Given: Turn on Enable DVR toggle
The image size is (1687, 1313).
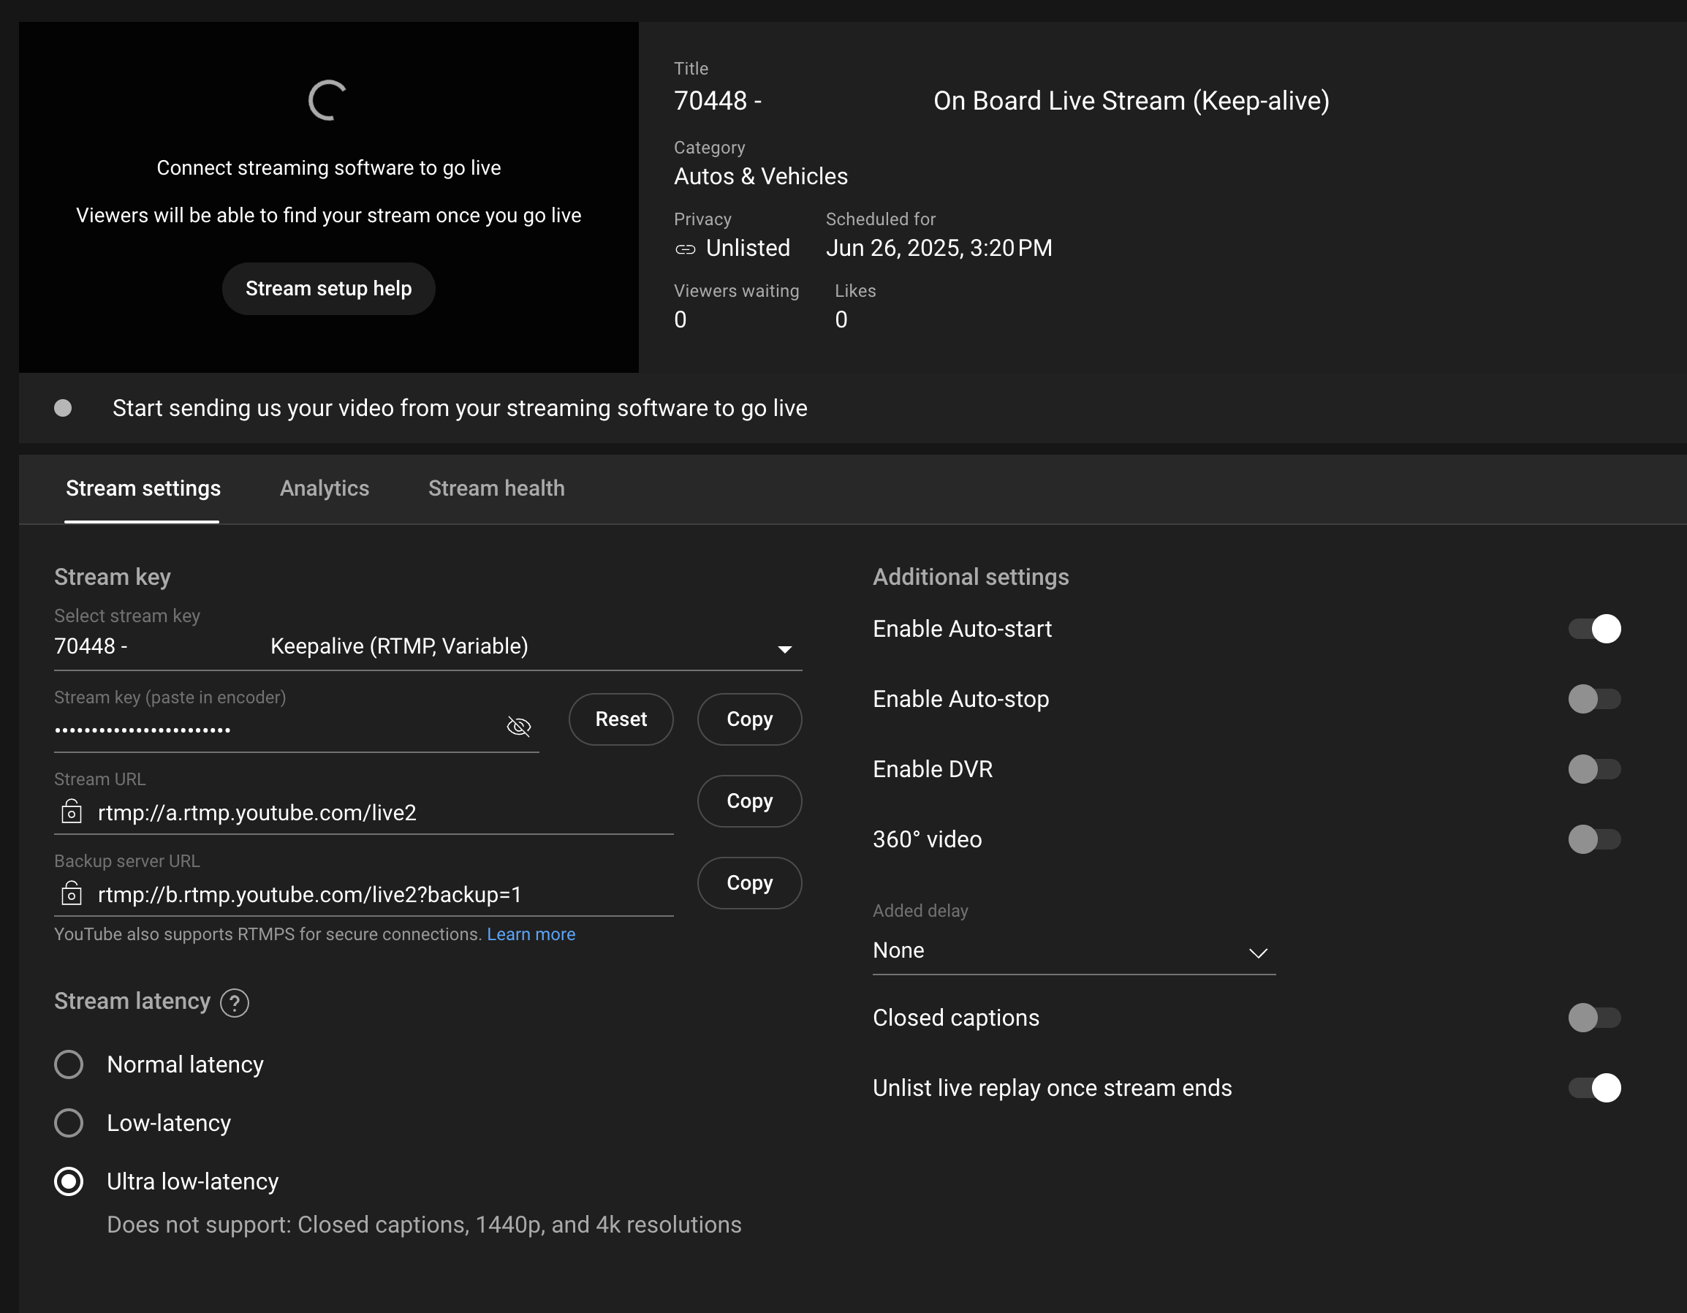Looking at the screenshot, I should pos(1594,769).
